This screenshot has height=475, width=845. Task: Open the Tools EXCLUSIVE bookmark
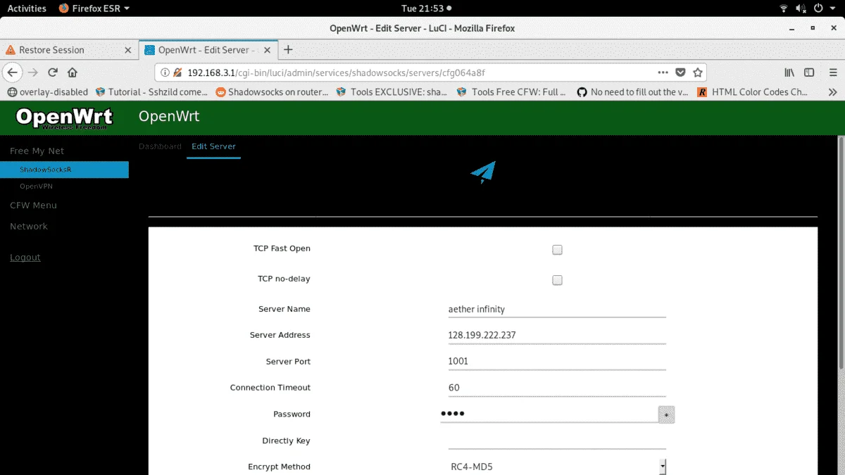392,92
